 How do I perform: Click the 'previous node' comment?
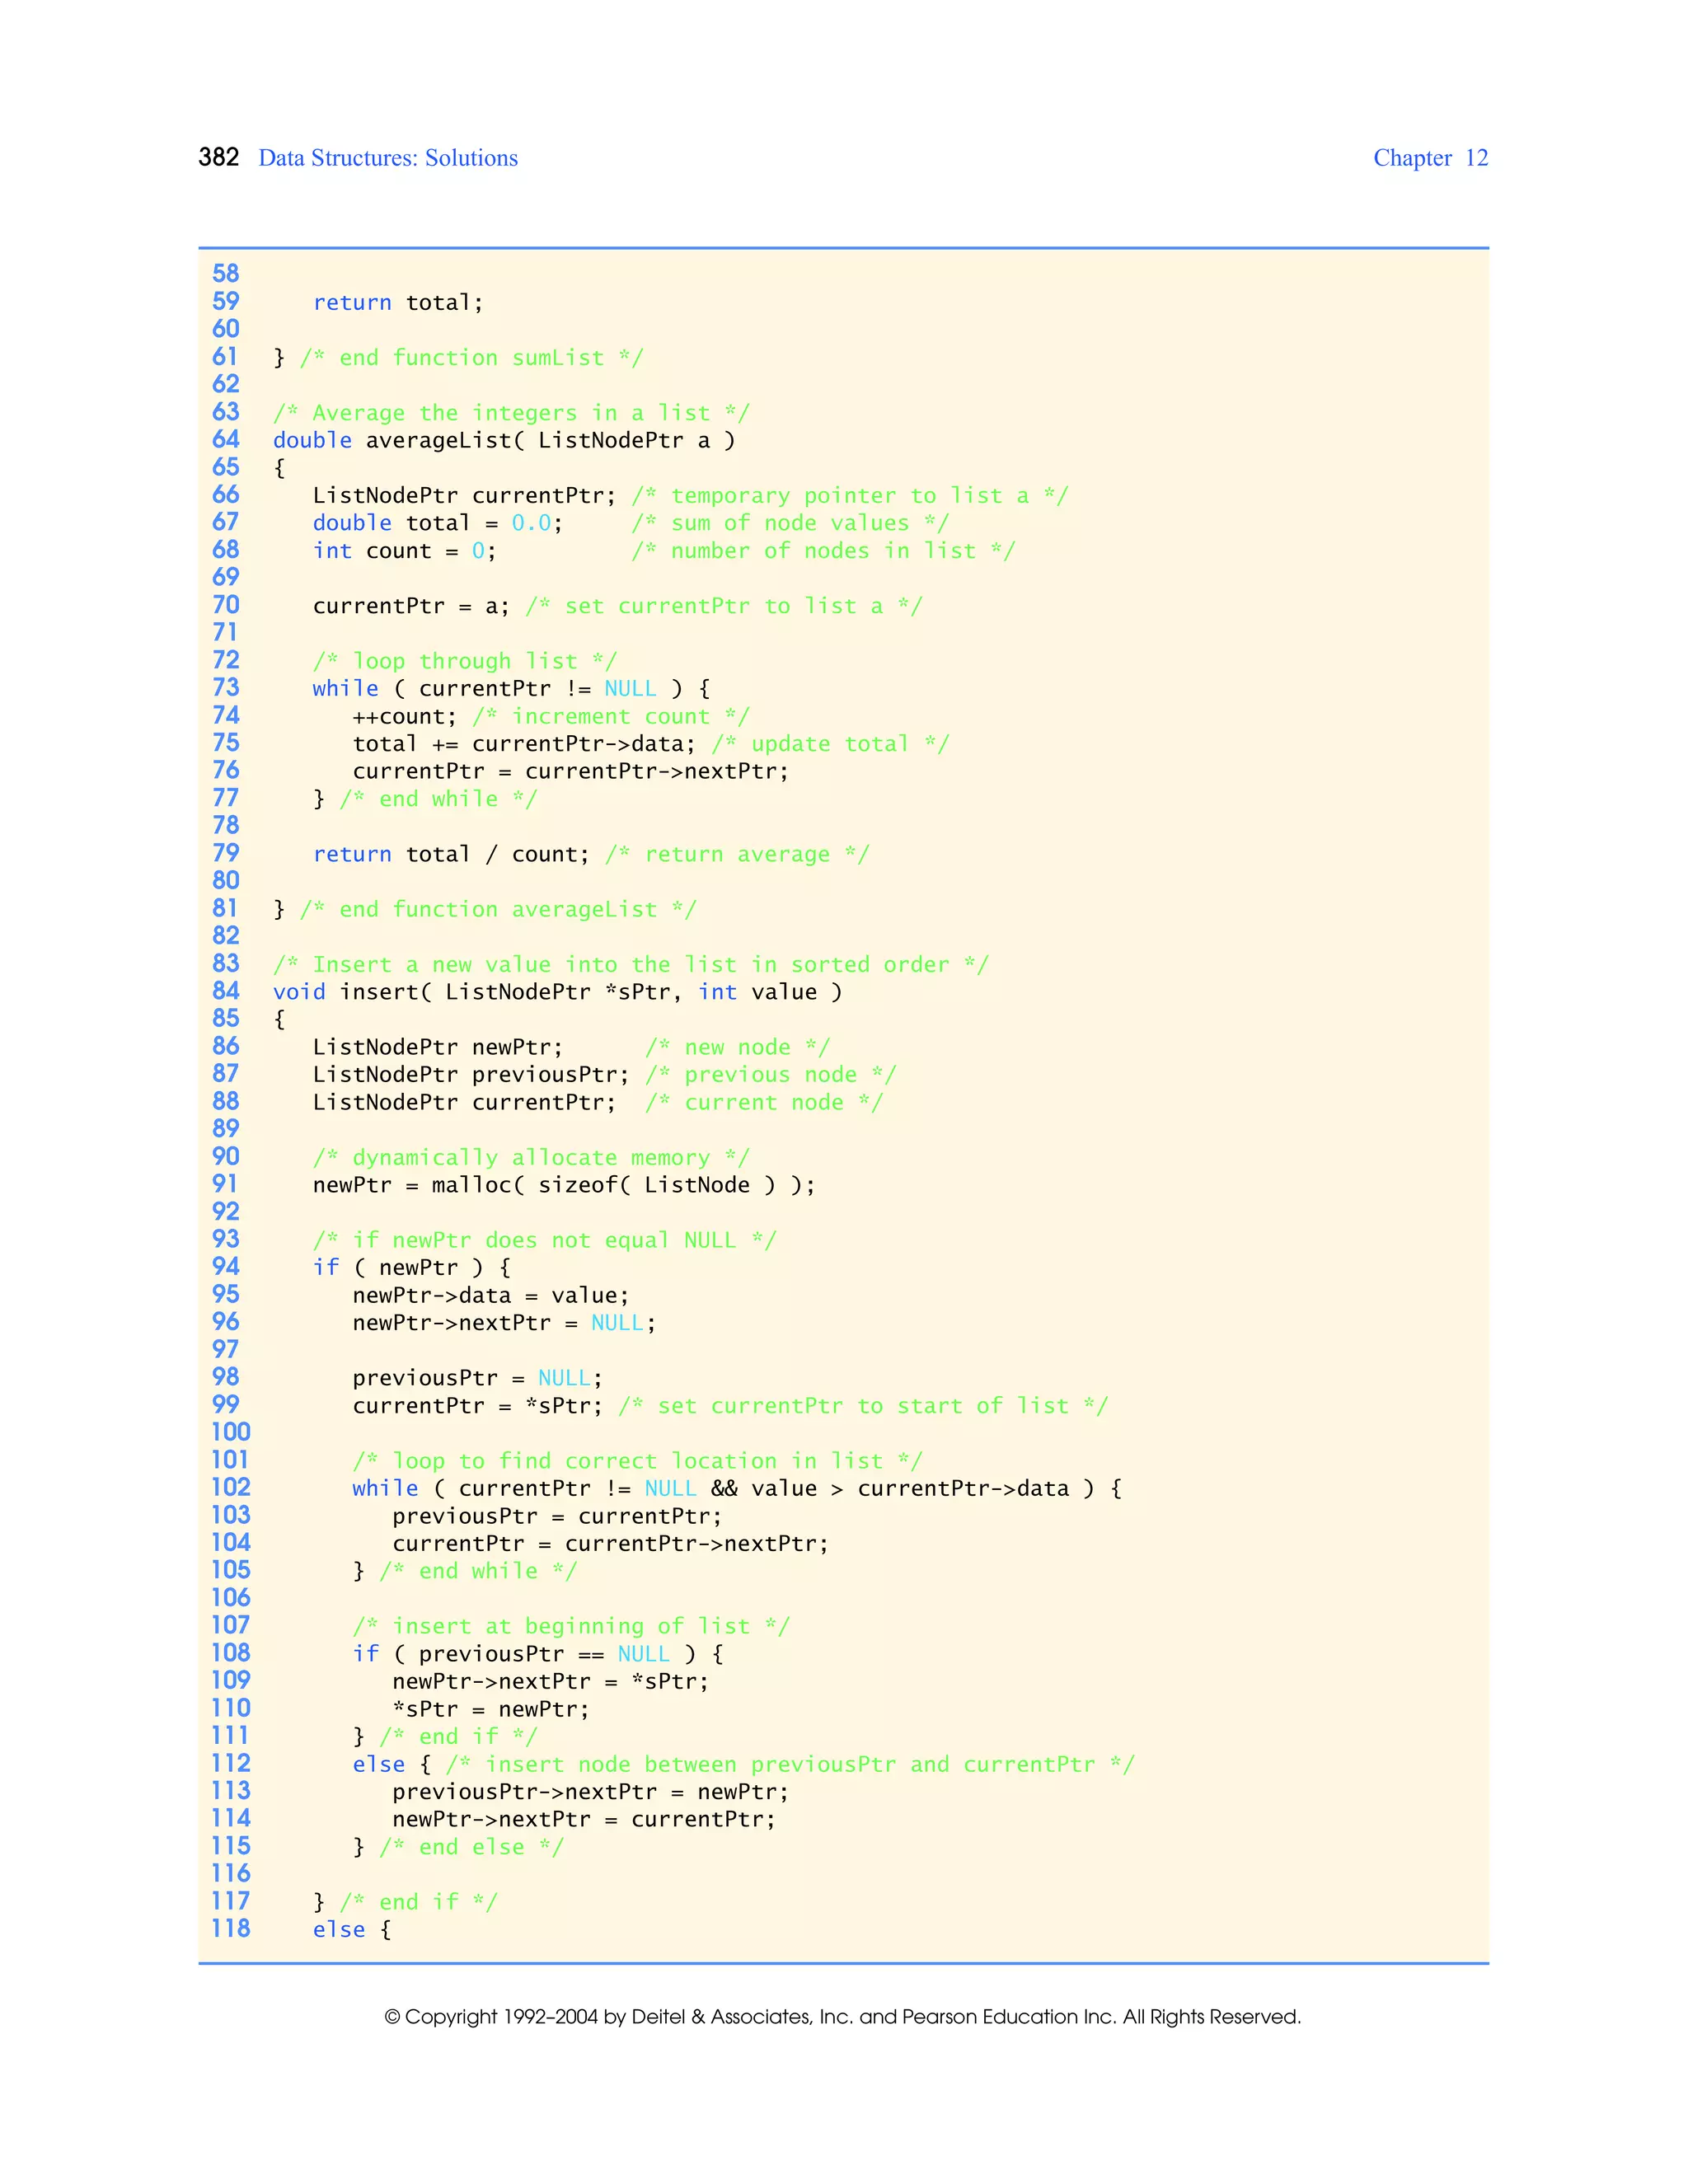(771, 1075)
